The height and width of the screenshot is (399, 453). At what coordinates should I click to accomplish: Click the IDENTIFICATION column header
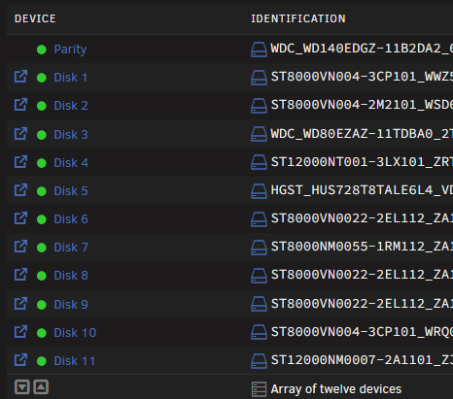[x=298, y=18]
